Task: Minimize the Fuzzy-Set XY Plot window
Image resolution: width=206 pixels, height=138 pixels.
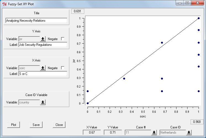Action: coord(180,3)
